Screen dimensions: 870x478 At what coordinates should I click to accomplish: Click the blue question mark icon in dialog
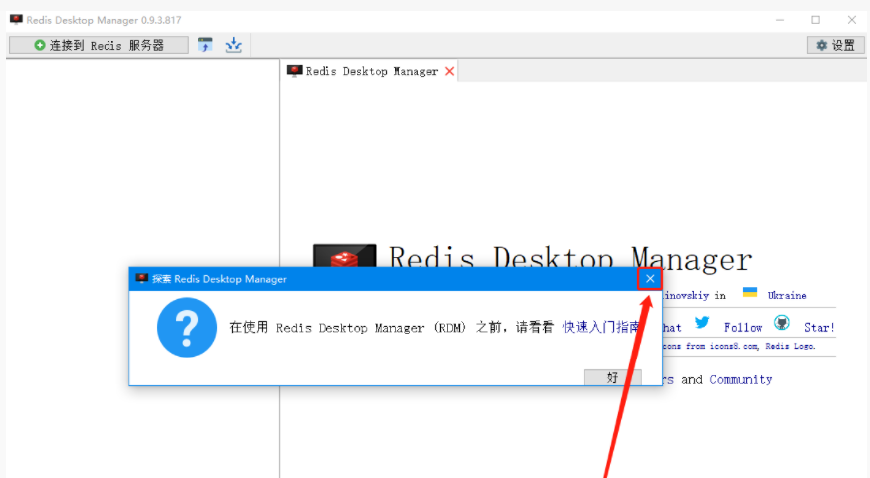pos(187,327)
